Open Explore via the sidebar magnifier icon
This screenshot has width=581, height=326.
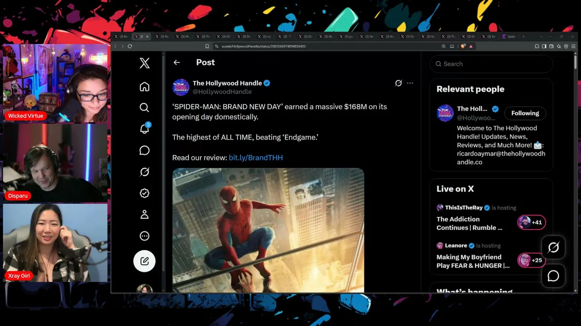[x=144, y=107]
